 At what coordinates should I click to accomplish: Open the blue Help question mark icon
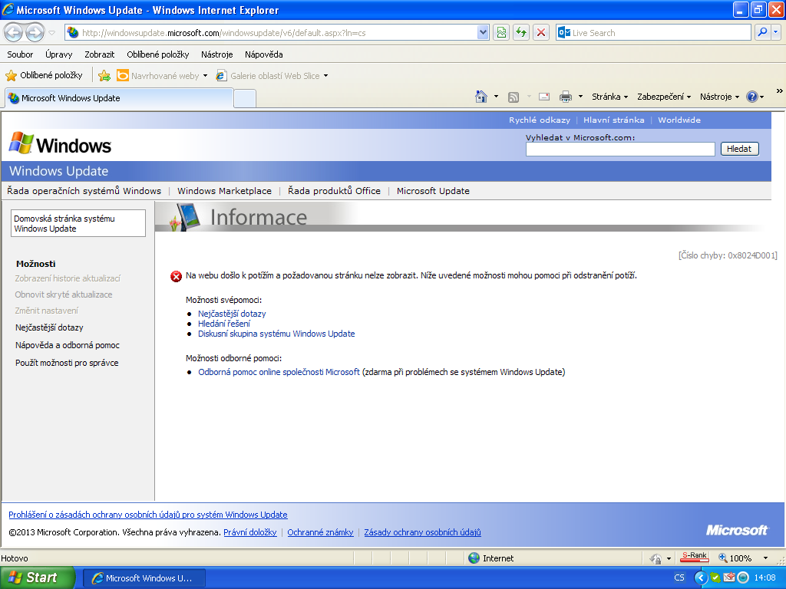(752, 97)
